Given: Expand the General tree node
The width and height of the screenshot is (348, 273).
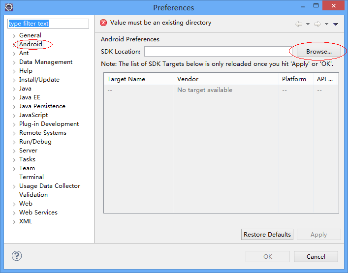Looking at the screenshot, I should (14, 36).
